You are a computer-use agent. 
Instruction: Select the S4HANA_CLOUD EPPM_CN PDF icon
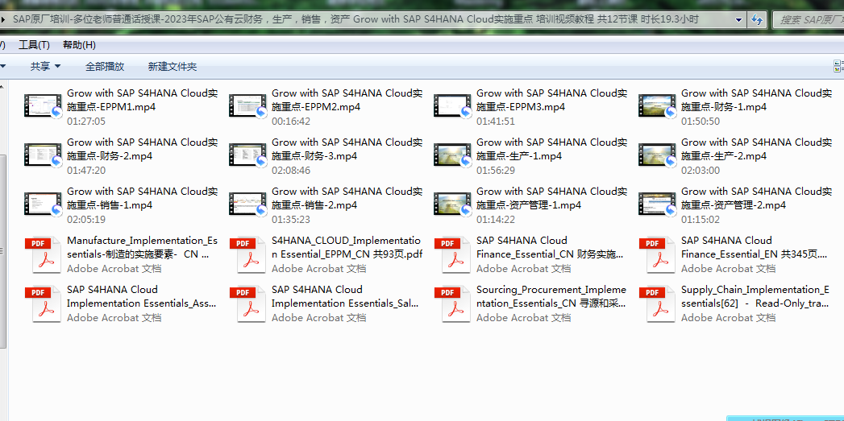[248, 255]
